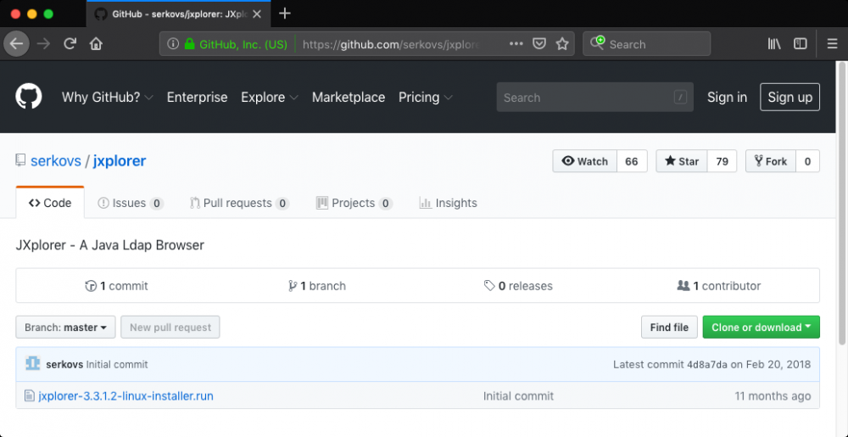Expand the Explore navigation menu
The width and height of the screenshot is (848, 437).
pyautogui.click(x=269, y=98)
